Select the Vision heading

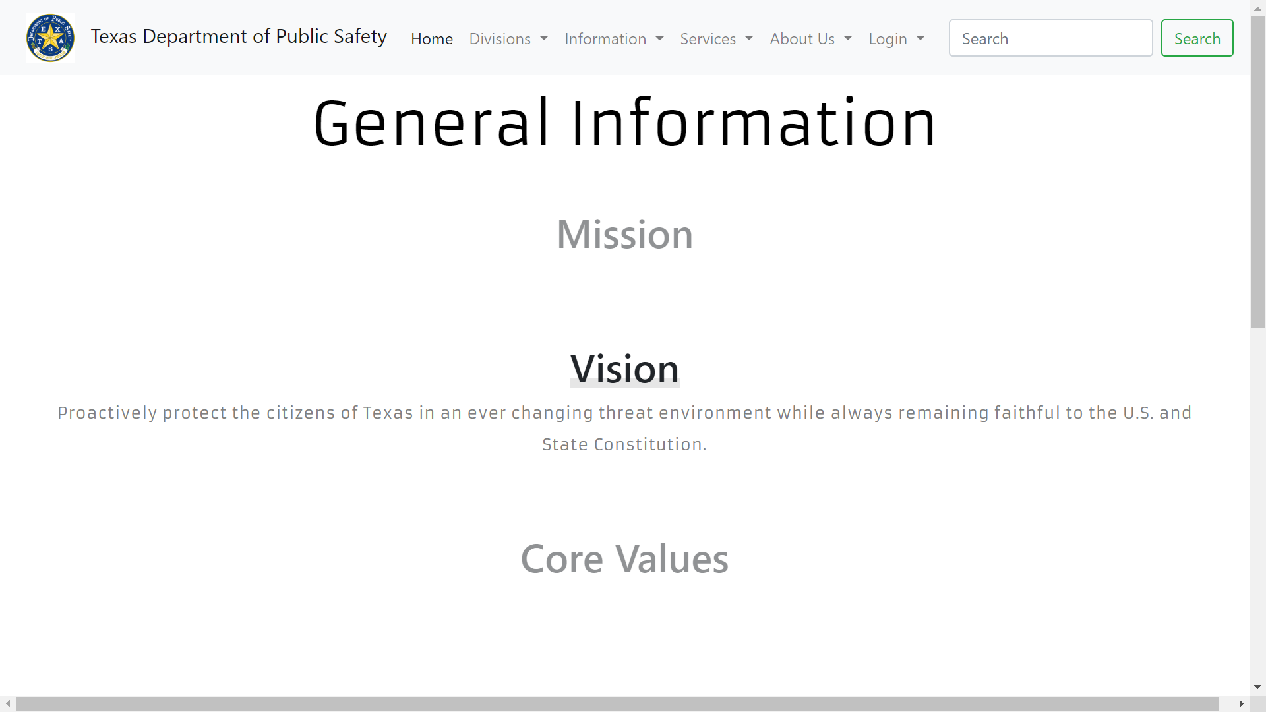[624, 369]
